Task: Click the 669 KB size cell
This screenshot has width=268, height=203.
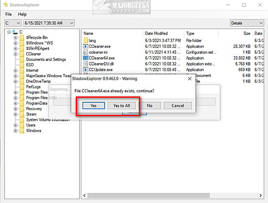Action: pyautogui.click(x=244, y=70)
